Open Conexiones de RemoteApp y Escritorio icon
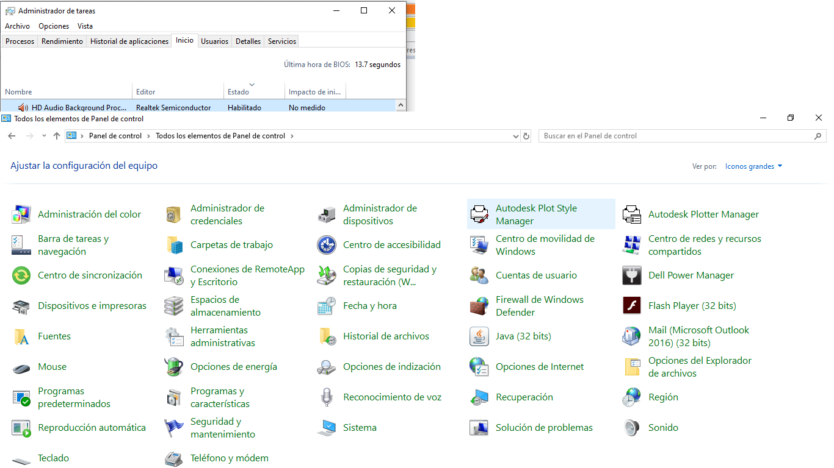The image size is (834, 468). 174,275
